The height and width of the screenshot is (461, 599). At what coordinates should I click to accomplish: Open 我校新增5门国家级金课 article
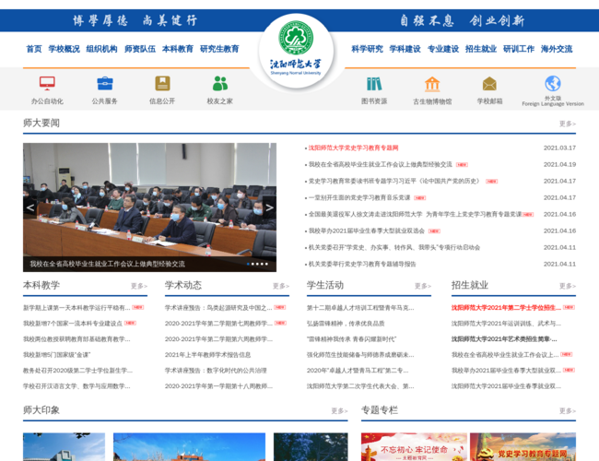pyautogui.click(x=56, y=355)
